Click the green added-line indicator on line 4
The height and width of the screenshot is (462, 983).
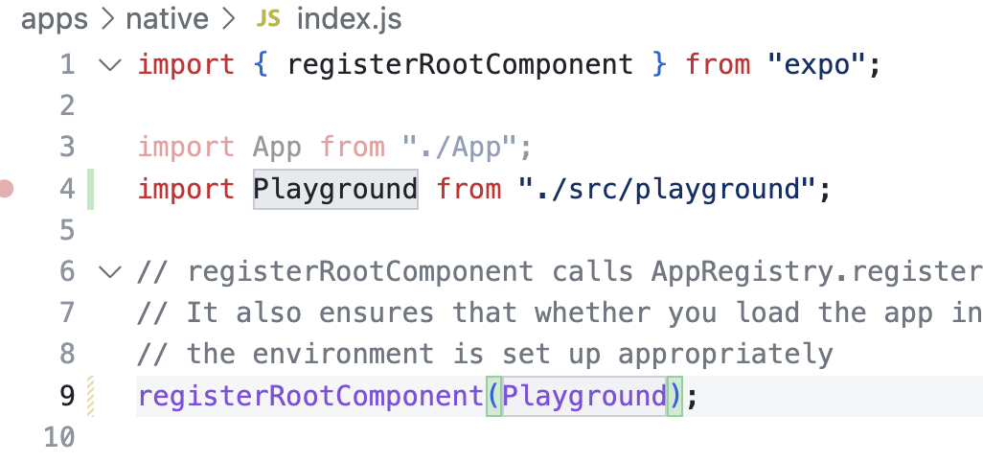pyautogui.click(x=90, y=189)
